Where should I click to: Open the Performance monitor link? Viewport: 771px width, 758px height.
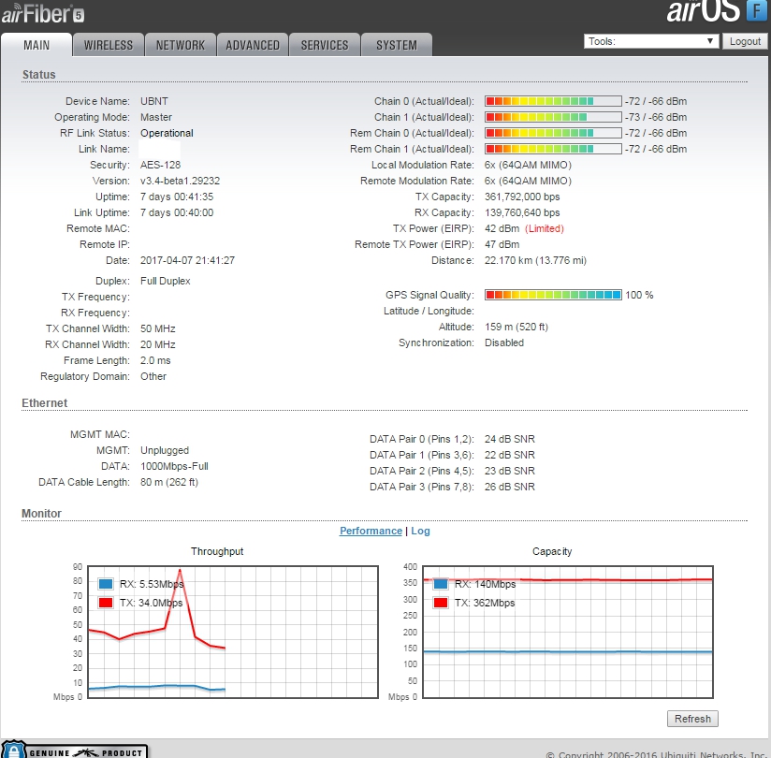[x=371, y=531]
